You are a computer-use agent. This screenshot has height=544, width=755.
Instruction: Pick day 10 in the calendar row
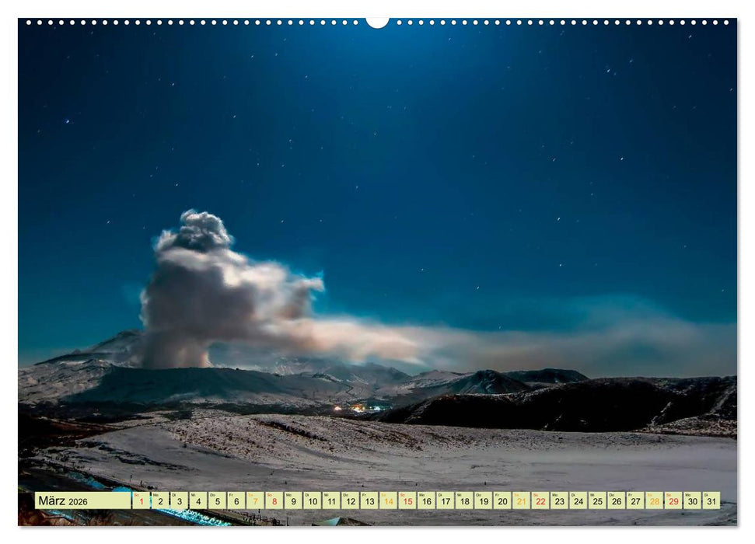pos(312,500)
